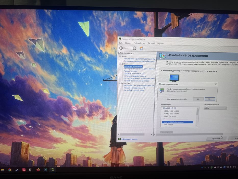Open the Файл menu
The image size is (238, 179).
click(x=121, y=43)
